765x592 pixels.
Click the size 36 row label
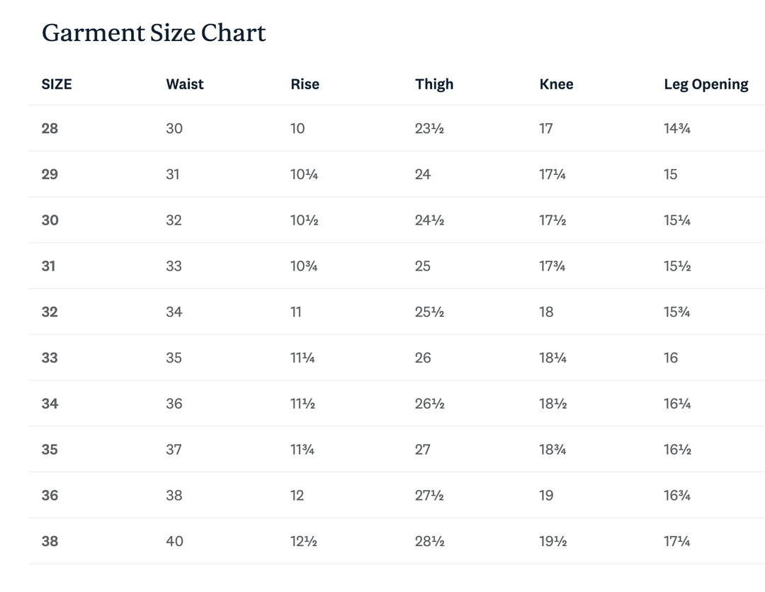[50, 495]
